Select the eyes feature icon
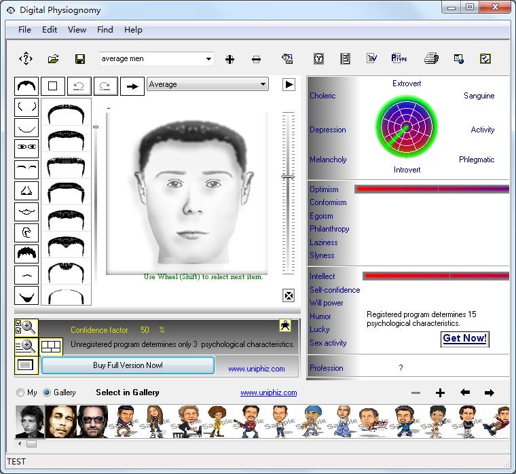 pos(26,147)
